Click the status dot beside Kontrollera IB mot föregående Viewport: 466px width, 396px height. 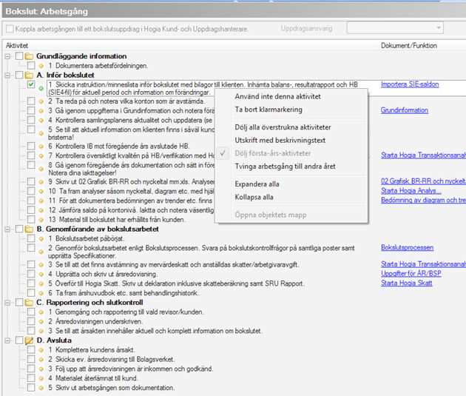pyautogui.click(x=41, y=147)
